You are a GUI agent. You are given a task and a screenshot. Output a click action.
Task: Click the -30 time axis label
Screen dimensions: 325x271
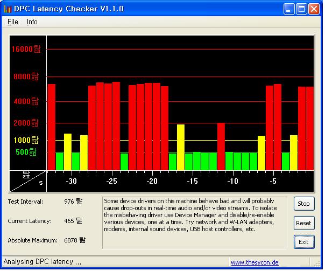[72, 181]
